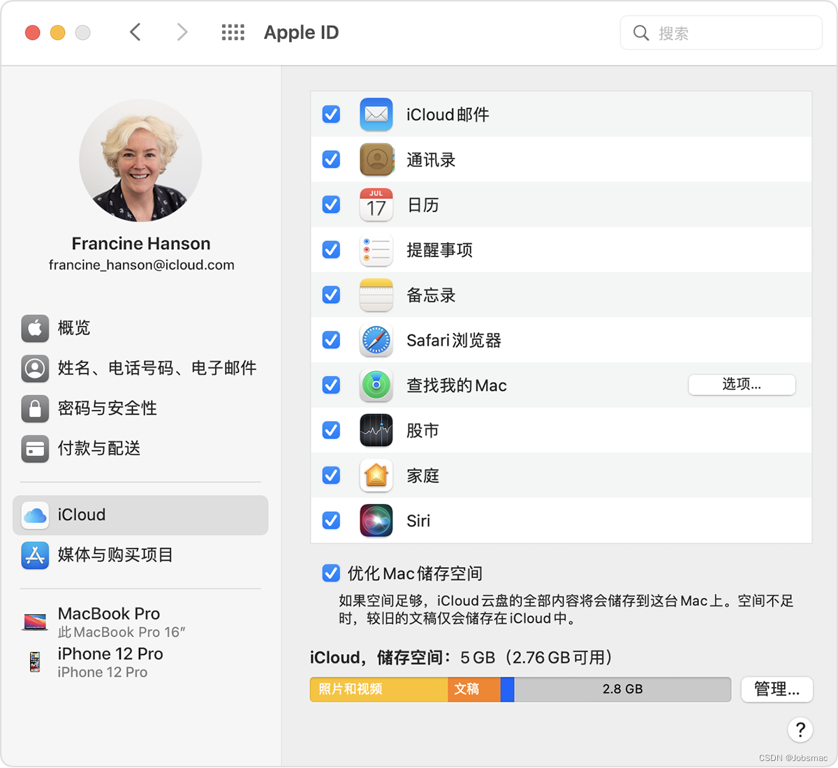838x768 pixels.
Task: Click the 管理... storage button
Action: pyautogui.click(x=777, y=689)
